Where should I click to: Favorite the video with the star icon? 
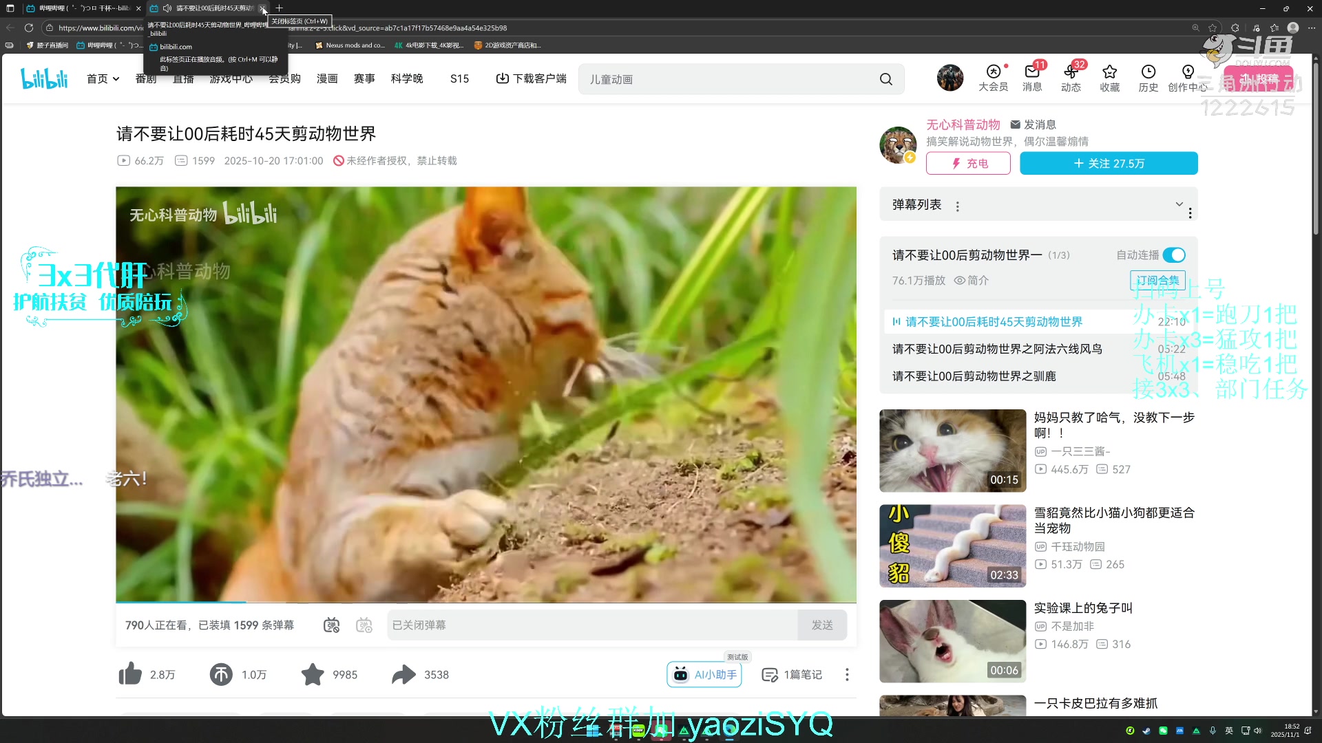pyautogui.click(x=312, y=674)
